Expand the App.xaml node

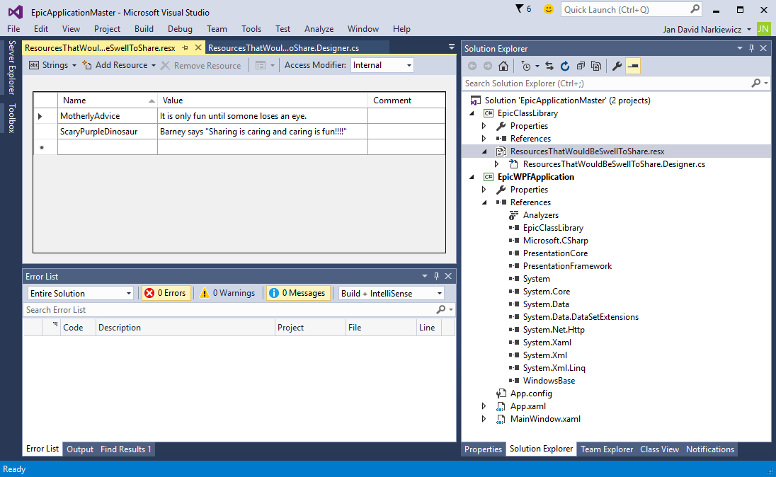(484, 406)
